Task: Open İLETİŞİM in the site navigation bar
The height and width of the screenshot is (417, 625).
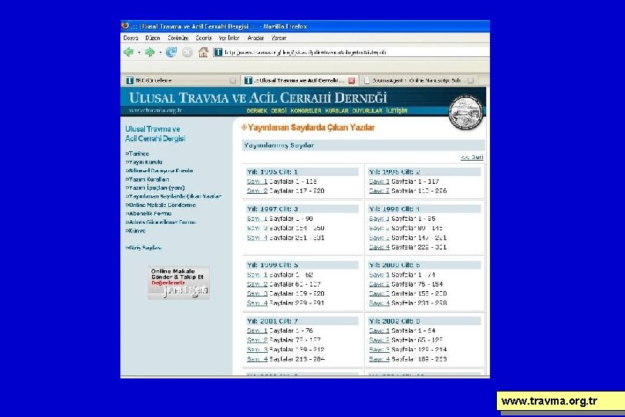Action: coord(397,110)
